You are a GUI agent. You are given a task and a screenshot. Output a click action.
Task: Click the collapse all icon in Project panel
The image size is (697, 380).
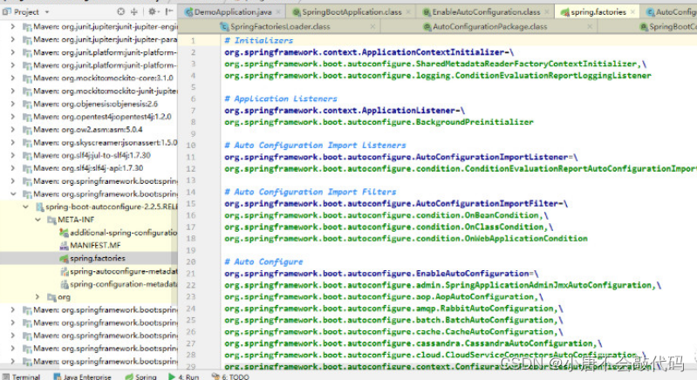click(x=134, y=12)
